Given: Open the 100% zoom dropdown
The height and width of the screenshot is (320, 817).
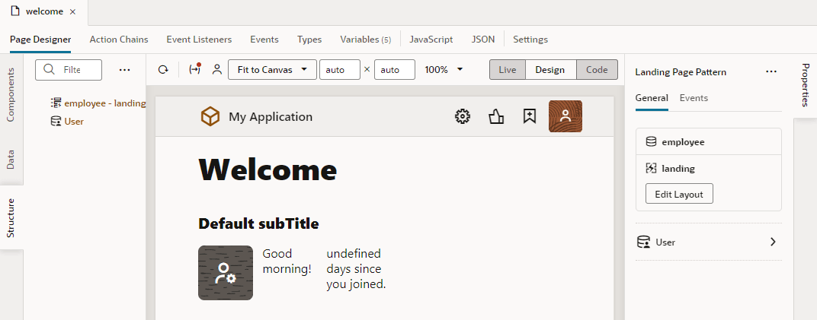Looking at the screenshot, I should (x=444, y=70).
